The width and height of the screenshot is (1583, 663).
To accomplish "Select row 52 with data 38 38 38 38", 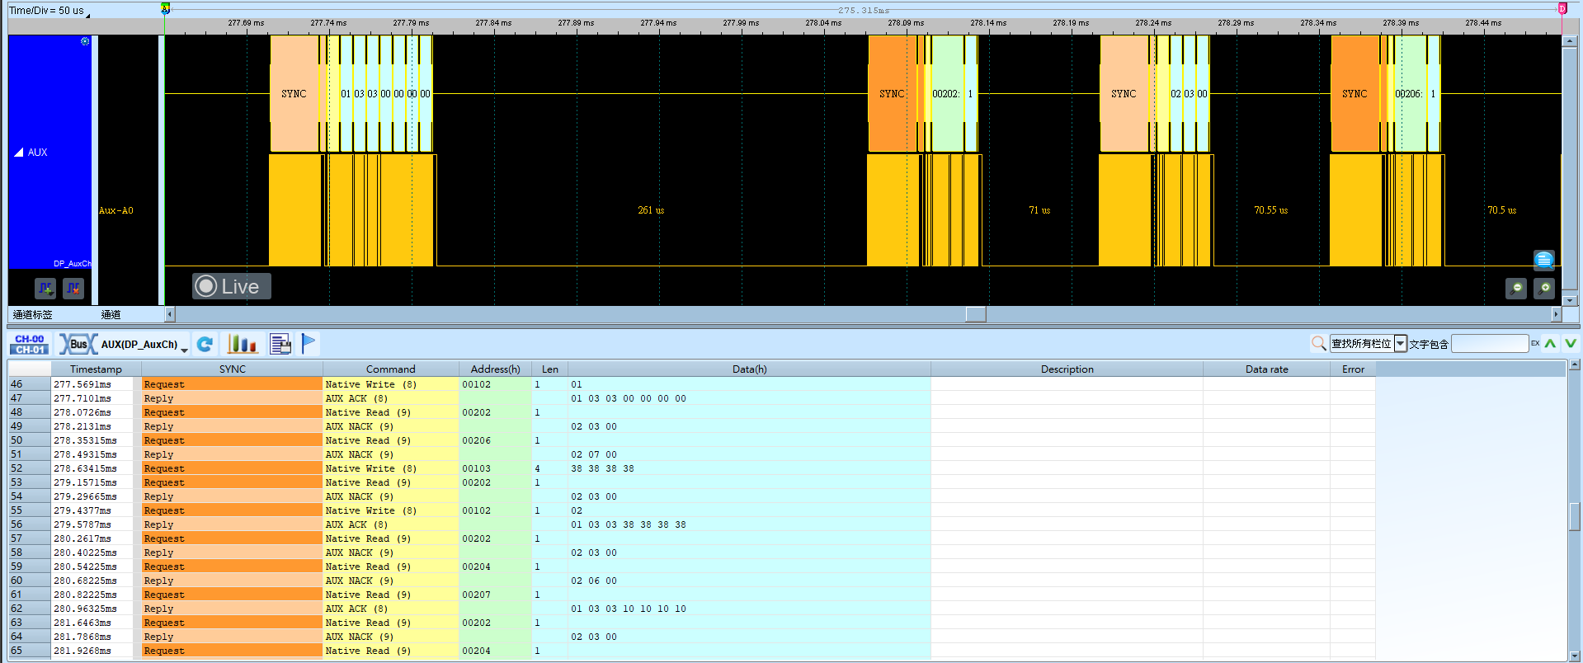I will [x=691, y=468].
